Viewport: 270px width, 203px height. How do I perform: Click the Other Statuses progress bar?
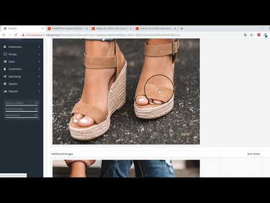click(21, 117)
